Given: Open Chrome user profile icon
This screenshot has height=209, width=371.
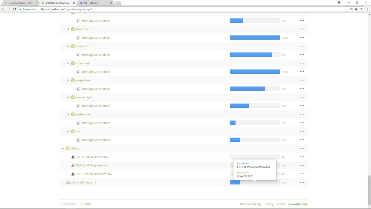Looking at the screenshot, I should [339, 3].
